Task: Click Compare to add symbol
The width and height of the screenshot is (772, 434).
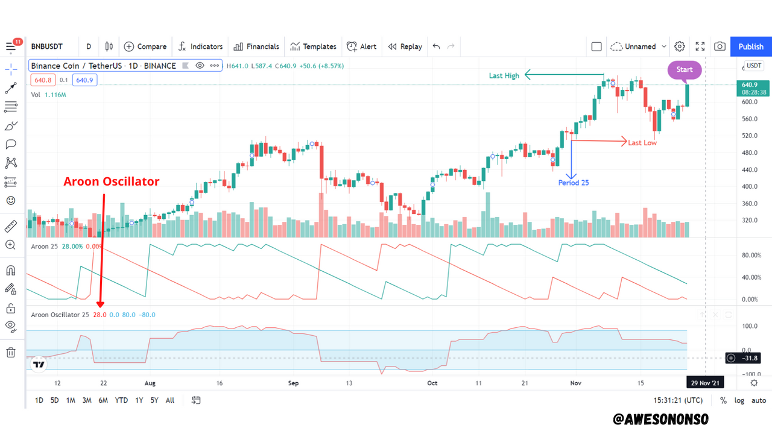Action: pos(145,46)
